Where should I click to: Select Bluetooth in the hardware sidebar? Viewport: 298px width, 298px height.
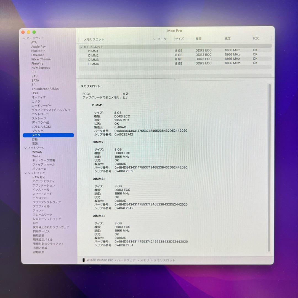(x=38, y=51)
